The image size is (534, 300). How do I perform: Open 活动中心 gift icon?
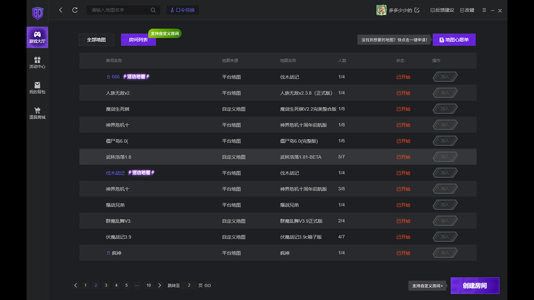[37, 62]
